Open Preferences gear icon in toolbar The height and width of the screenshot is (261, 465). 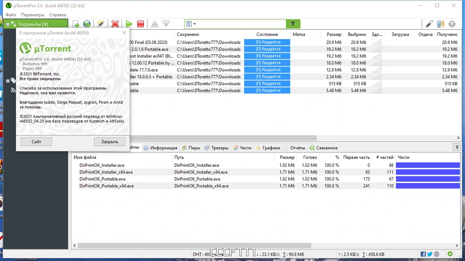[452, 24]
